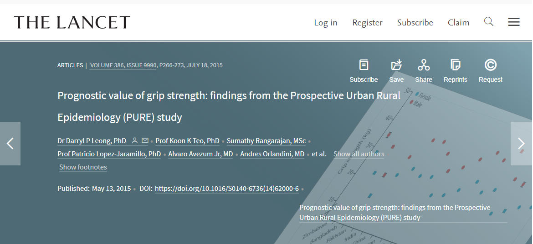The height and width of the screenshot is (244, 533).
Task: Expand Show all authors
Action: 359,154
